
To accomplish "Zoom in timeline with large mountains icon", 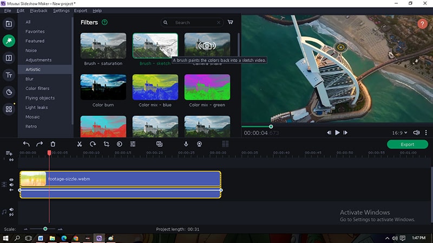I will coord(60,229).
